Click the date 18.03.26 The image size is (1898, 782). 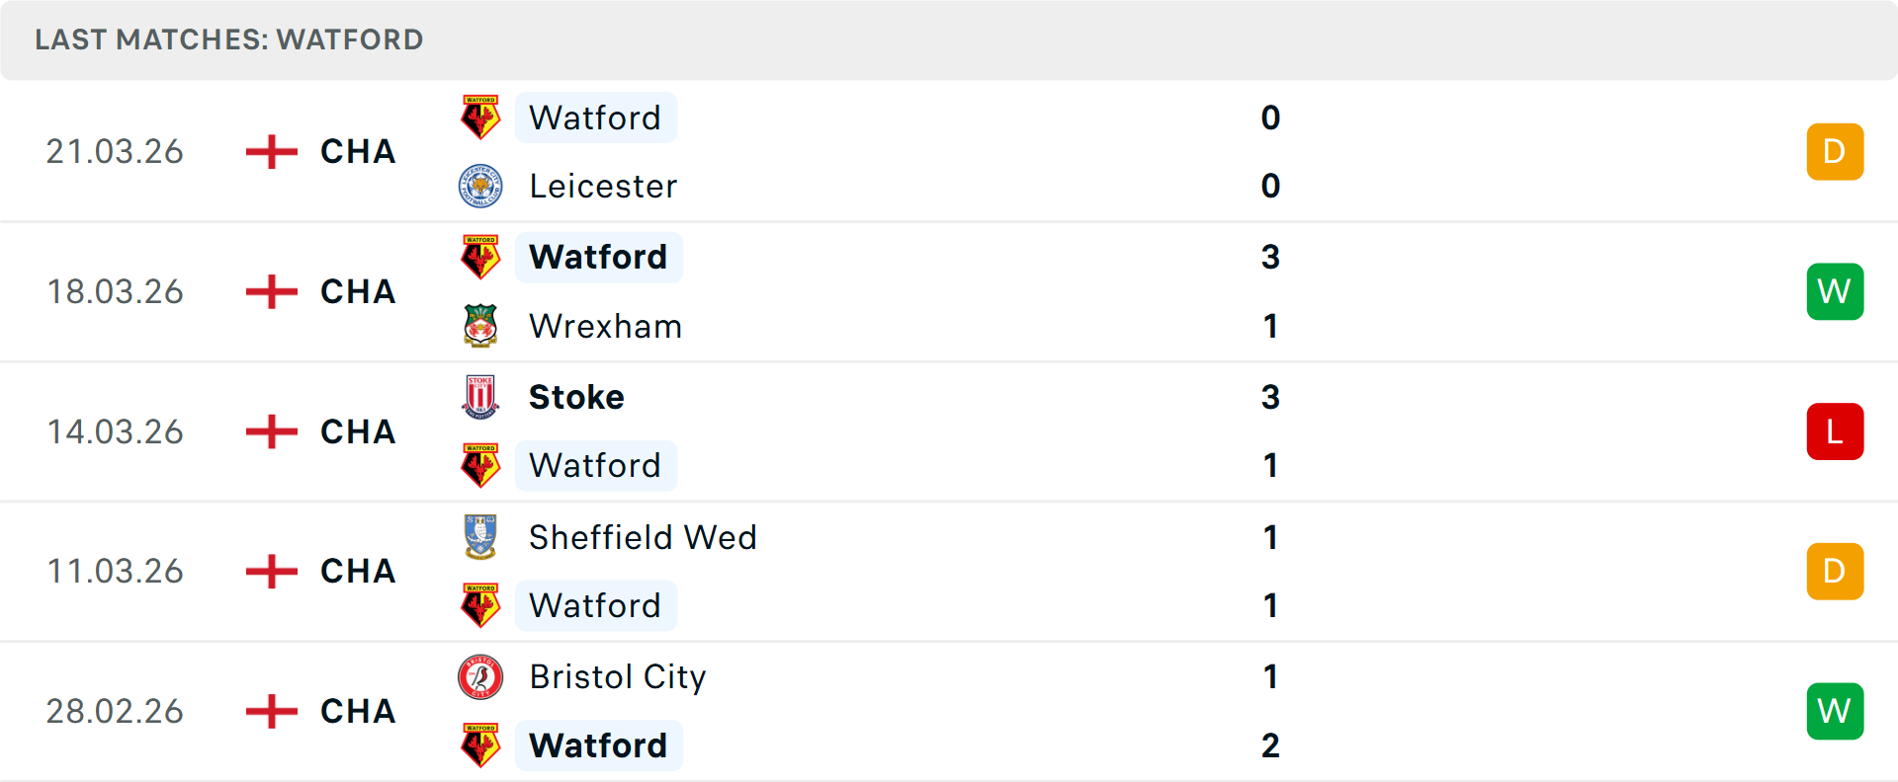(115, 291)
